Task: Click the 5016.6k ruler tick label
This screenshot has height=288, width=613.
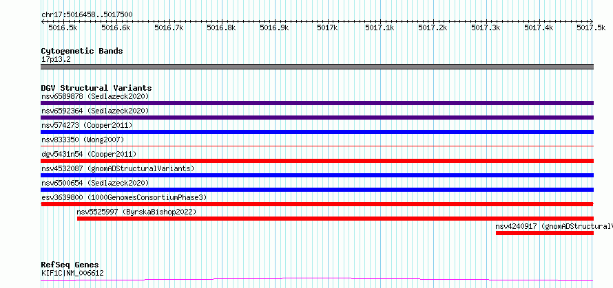Action: click(115, 27)
